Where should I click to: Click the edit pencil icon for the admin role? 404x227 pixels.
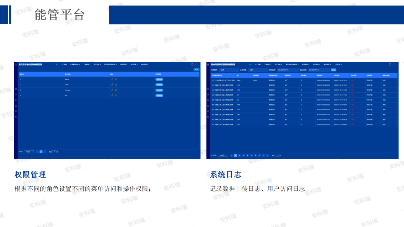coord(112,79)
